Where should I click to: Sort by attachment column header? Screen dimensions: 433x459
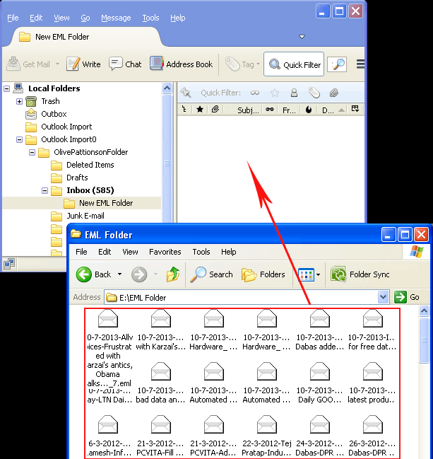pos(215,110)
